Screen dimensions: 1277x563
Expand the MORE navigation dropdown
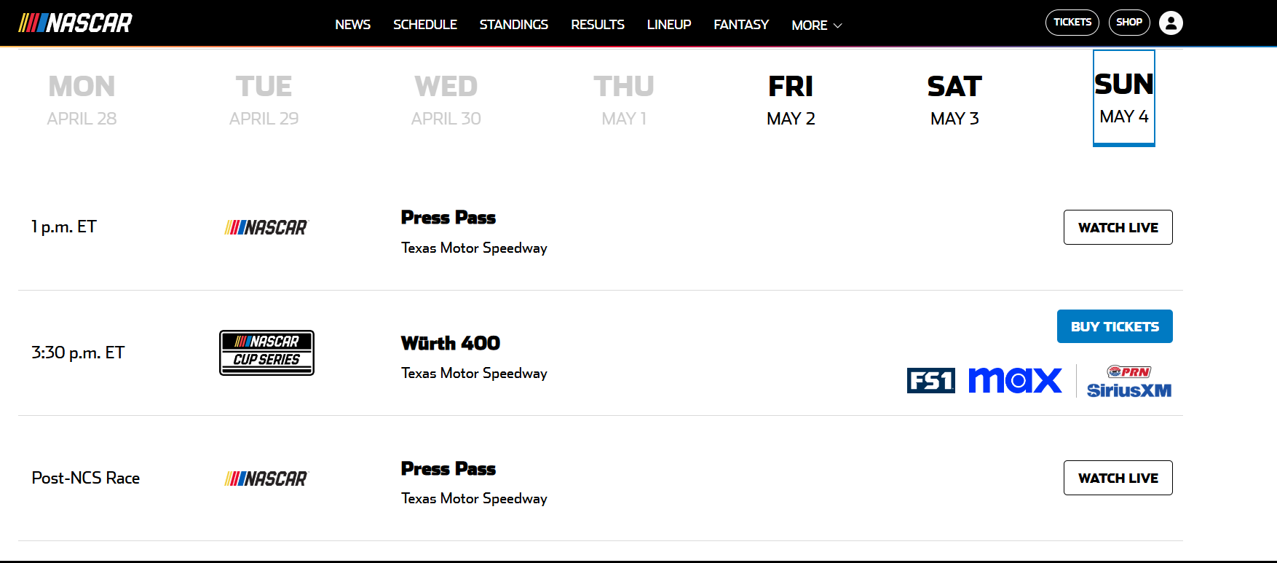(817, 25)
